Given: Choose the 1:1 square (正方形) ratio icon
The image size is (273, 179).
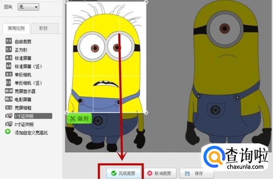Looking at the screenshot, I should pos(8,49).
